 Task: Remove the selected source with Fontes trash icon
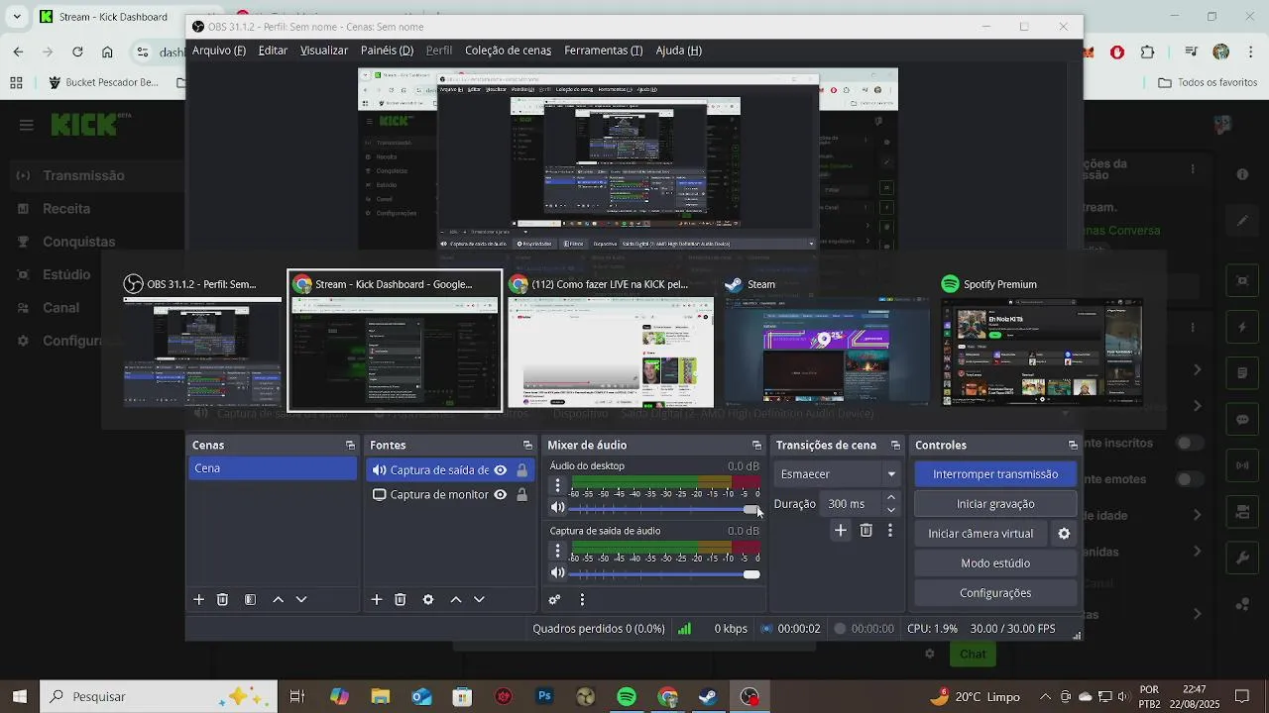tap(400, 599)
